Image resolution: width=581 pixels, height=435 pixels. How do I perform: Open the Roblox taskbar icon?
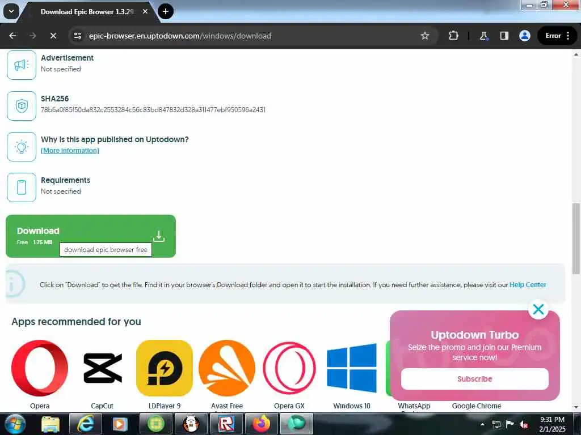click(226, 424)
